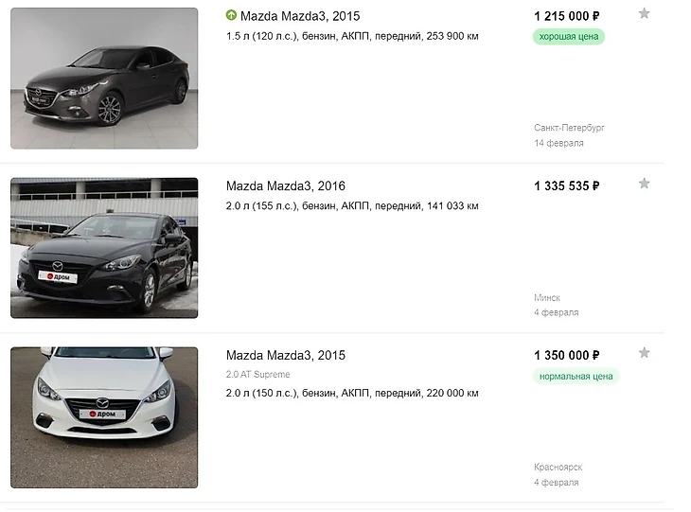Image resolution: width=691 pixels, height=512 pixels.
Task: Open the dark Mazda3 photo from Minsk
Action: [x=104, y=248]
